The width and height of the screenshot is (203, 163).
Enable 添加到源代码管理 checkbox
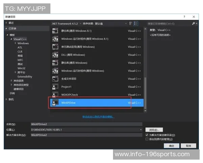tap(147, 139)
